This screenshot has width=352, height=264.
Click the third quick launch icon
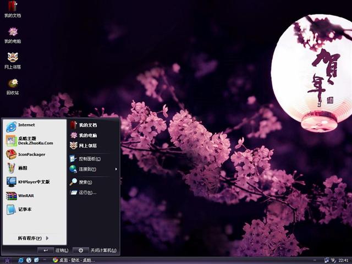click(36, 260)
